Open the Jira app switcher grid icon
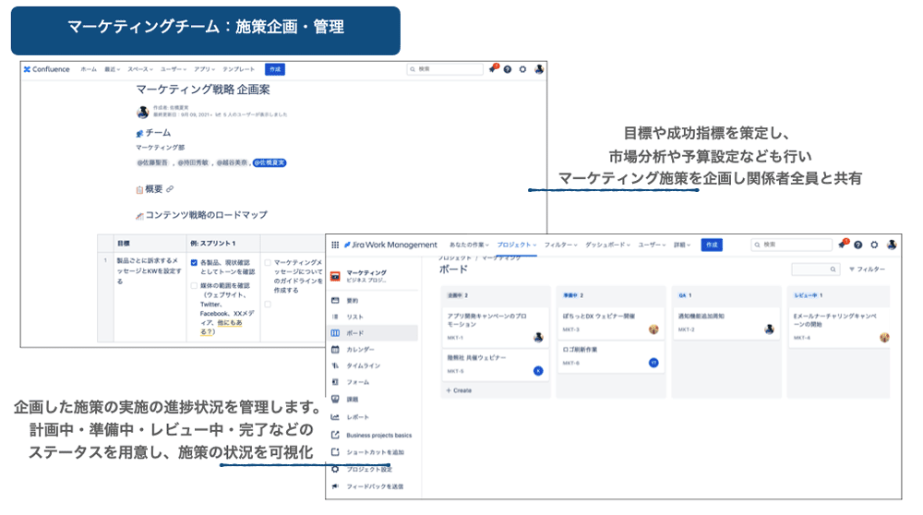The image size is (923, 515). coord(335,245)
